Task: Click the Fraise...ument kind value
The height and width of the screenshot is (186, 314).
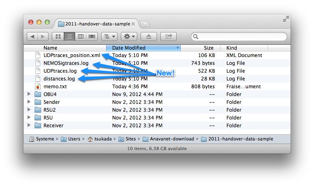Action: coord(243,87)
